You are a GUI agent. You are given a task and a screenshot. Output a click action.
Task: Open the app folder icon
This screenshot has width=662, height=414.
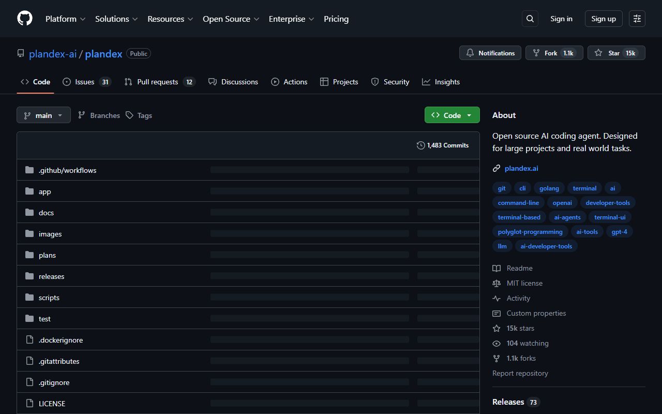click(x=29, y=191)
